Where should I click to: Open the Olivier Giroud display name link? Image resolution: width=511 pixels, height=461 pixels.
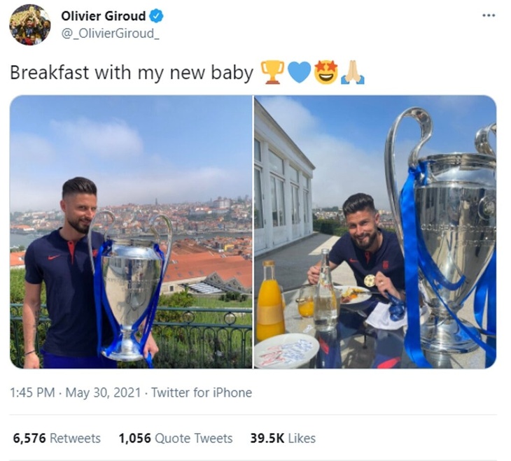(104, 16)
